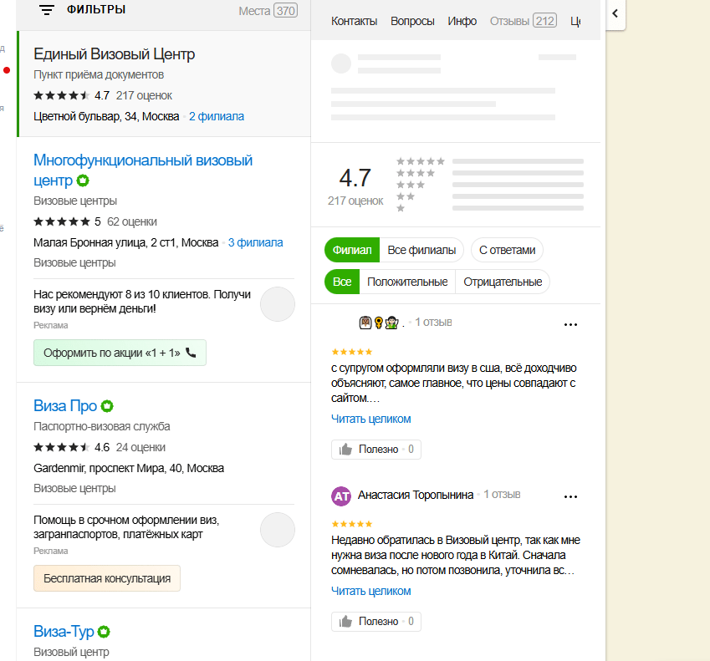Viewport: 710px width, 661px height.
Task: Expand first review with Читать целиком
Action: [370, 419]
